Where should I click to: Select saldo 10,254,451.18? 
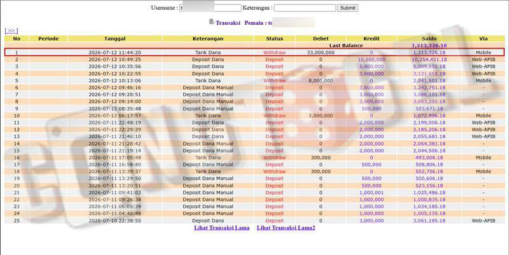tap(429, 60)
